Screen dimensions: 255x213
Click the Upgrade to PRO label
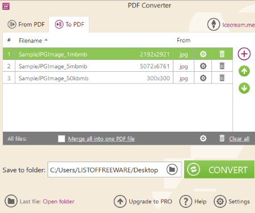point(150,202)
